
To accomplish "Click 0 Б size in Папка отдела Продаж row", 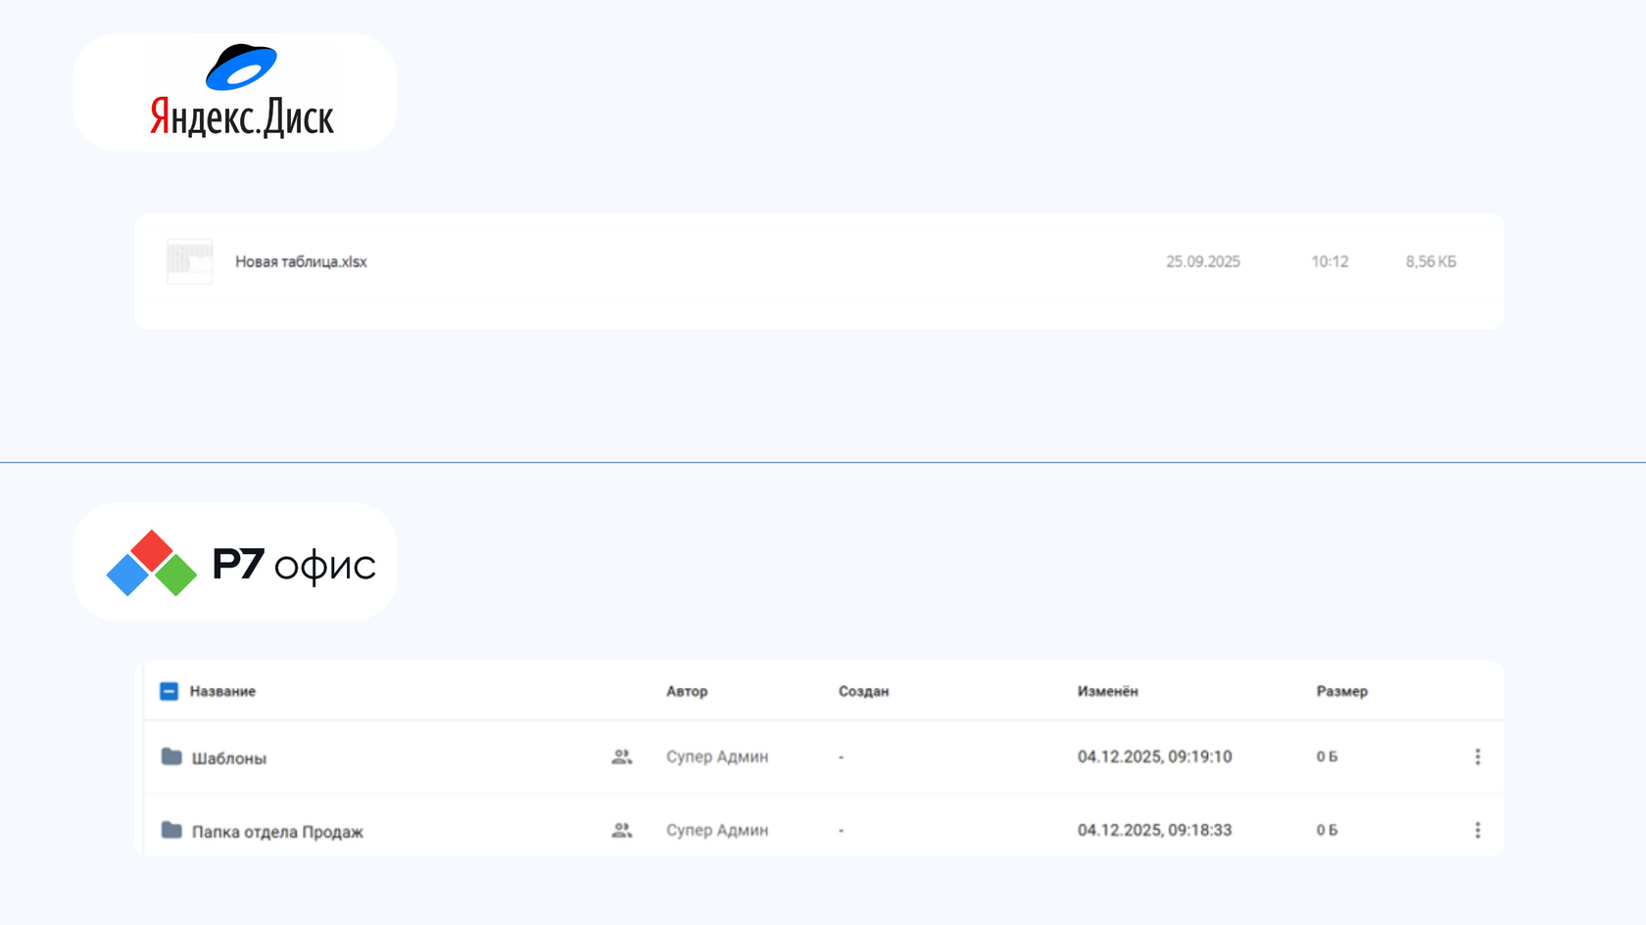I will point(1327,830).
